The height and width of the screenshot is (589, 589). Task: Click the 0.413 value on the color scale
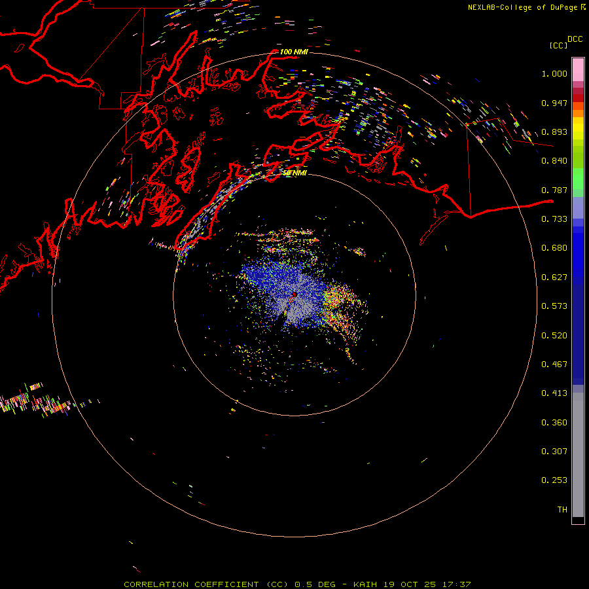click(554, 393)
